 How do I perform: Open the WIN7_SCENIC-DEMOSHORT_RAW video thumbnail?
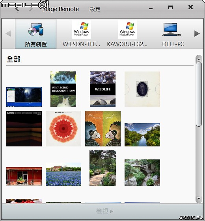[63, 89]
